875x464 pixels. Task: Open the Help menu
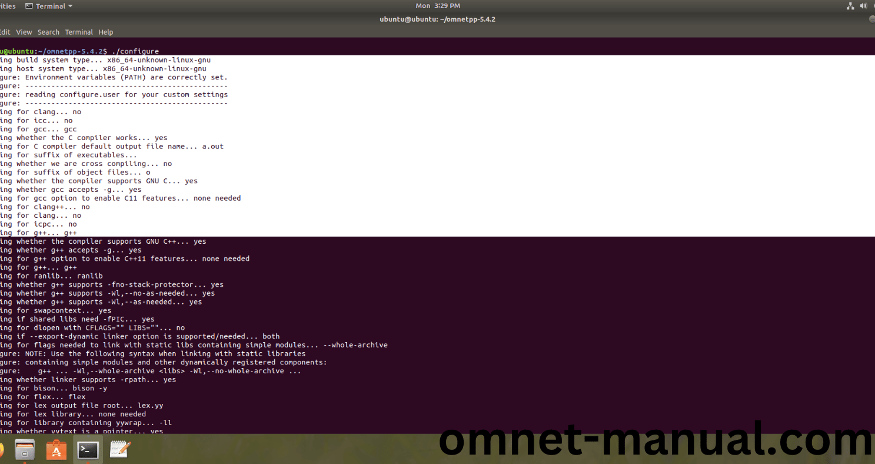(x=106, y=32)
